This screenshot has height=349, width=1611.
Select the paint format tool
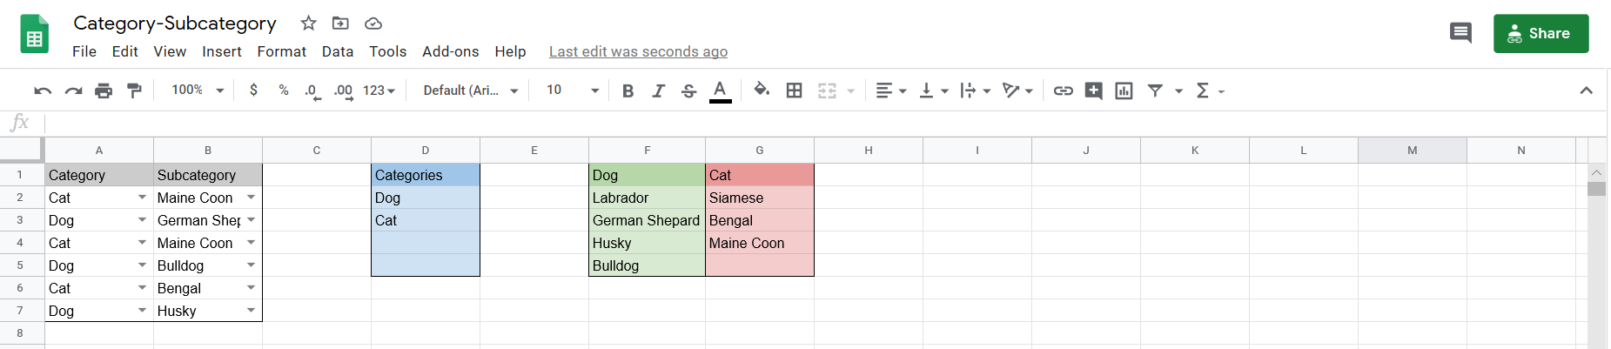134,91
